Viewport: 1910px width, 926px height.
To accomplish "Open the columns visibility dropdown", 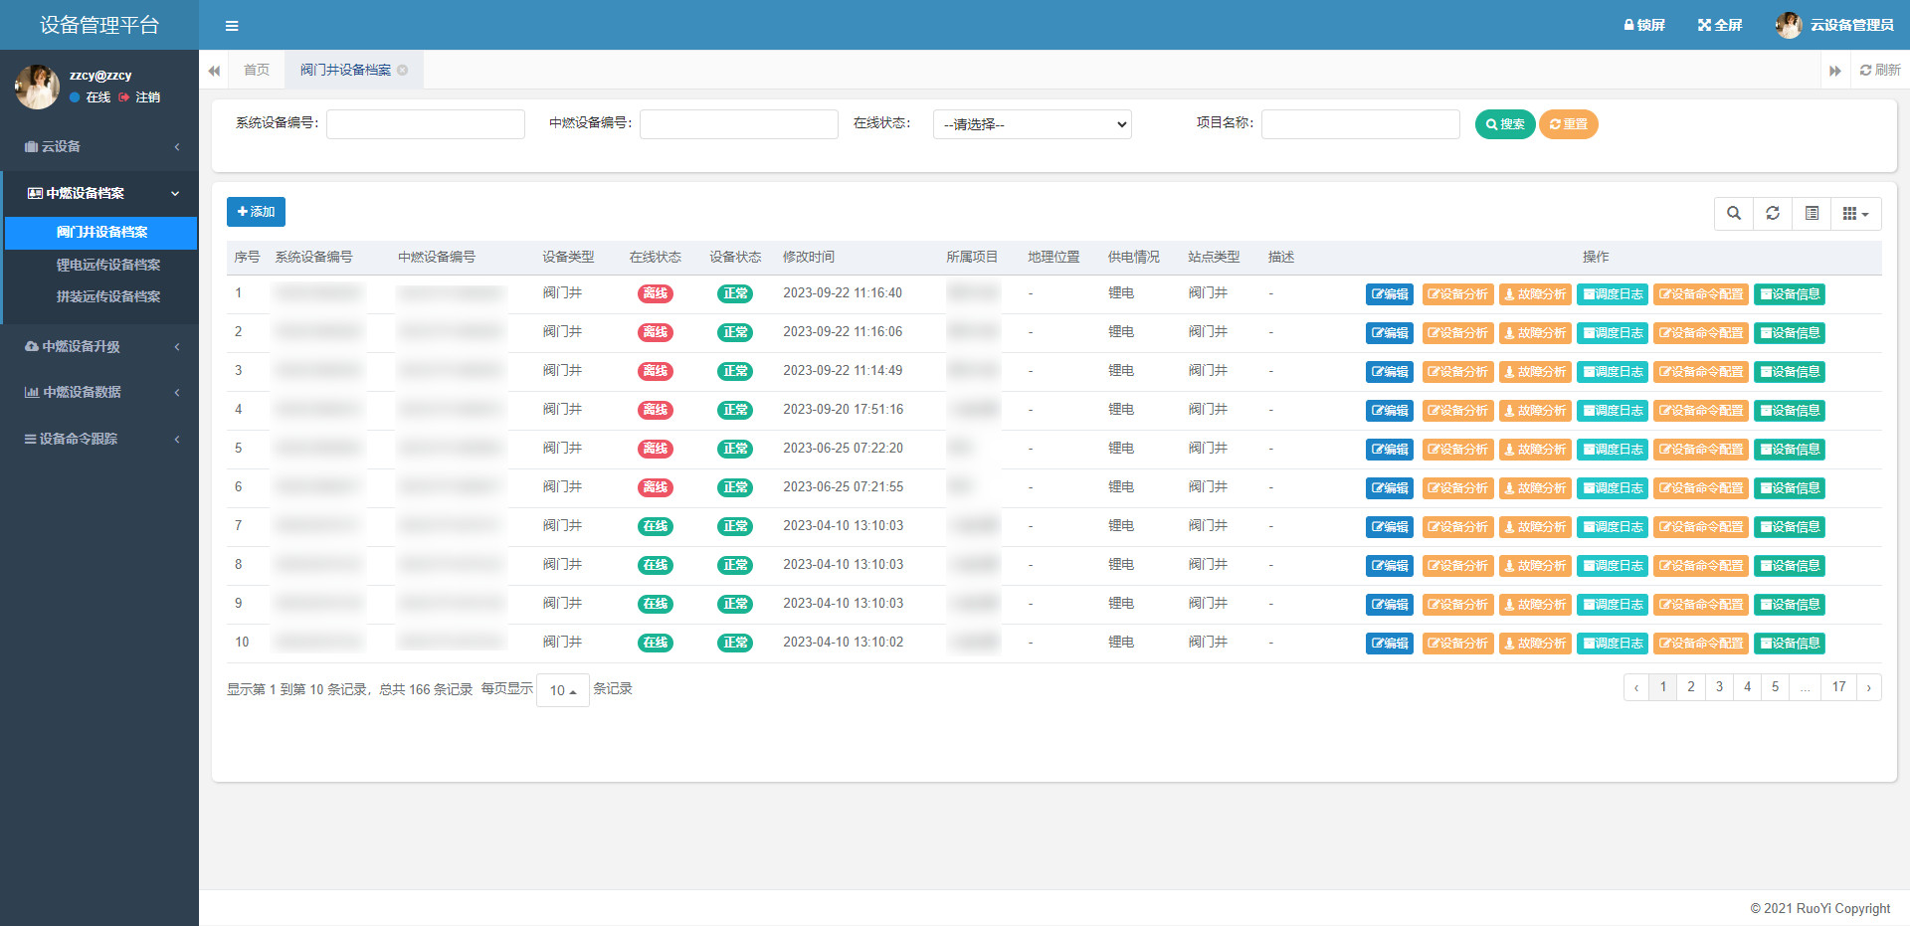I will (x=1855, y=214).
